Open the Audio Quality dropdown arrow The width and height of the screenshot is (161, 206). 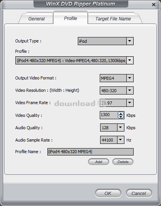coord(121,127)
